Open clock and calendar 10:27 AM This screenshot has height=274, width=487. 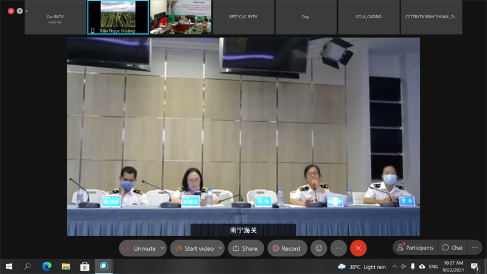[453, 267]
